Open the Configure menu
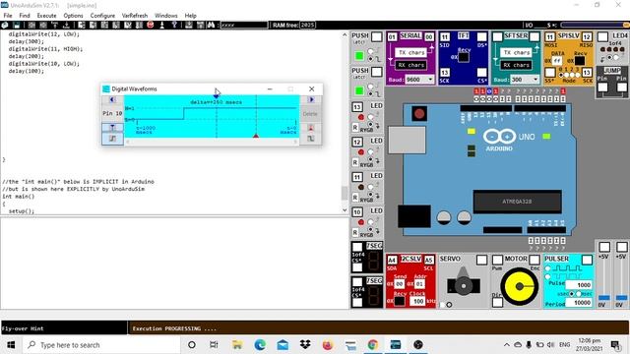 point(102,16)
